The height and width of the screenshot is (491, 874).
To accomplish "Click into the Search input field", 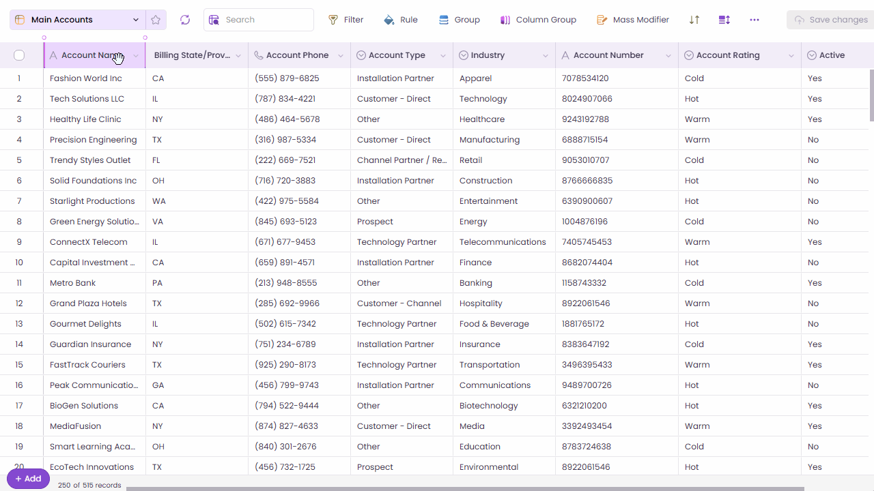I will [266, 20].
